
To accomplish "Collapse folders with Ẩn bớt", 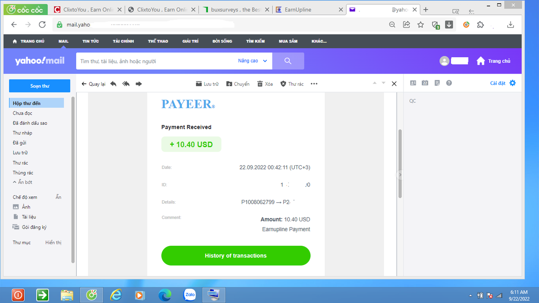I will tap(23, 182).
